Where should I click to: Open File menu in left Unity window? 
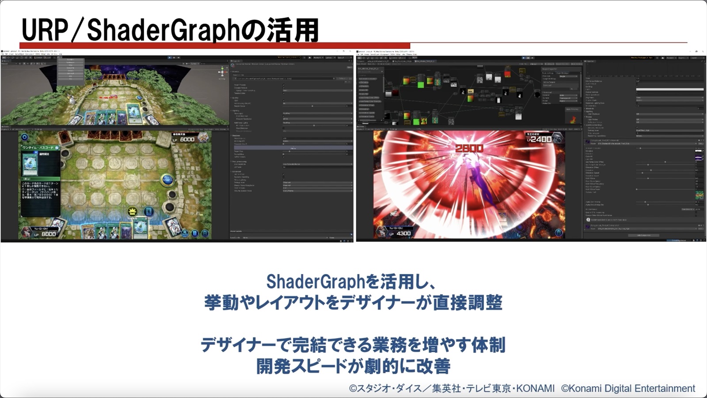click(2, 54)
